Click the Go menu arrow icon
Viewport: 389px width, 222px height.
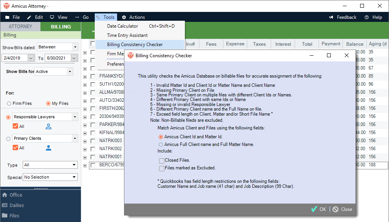point(77,17)
